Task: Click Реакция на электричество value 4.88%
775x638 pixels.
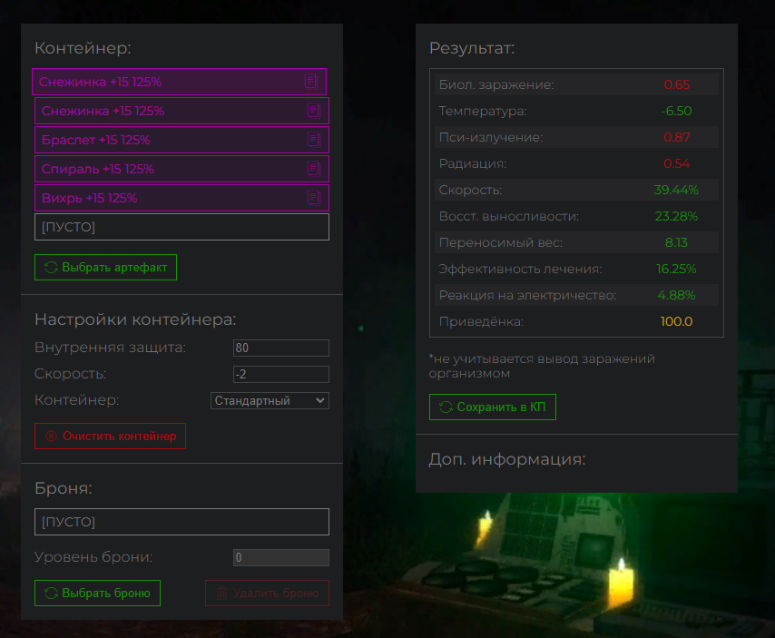Action: click(x=676, y=295)
